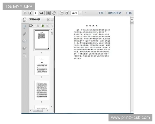Open the zoom level dropdown arrow

pyautogui.click(x=80, y=13)
